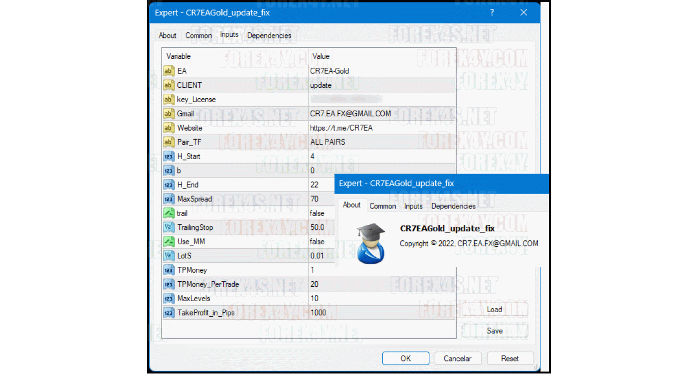Open the About tab in main dialog

tap(168, 35)
